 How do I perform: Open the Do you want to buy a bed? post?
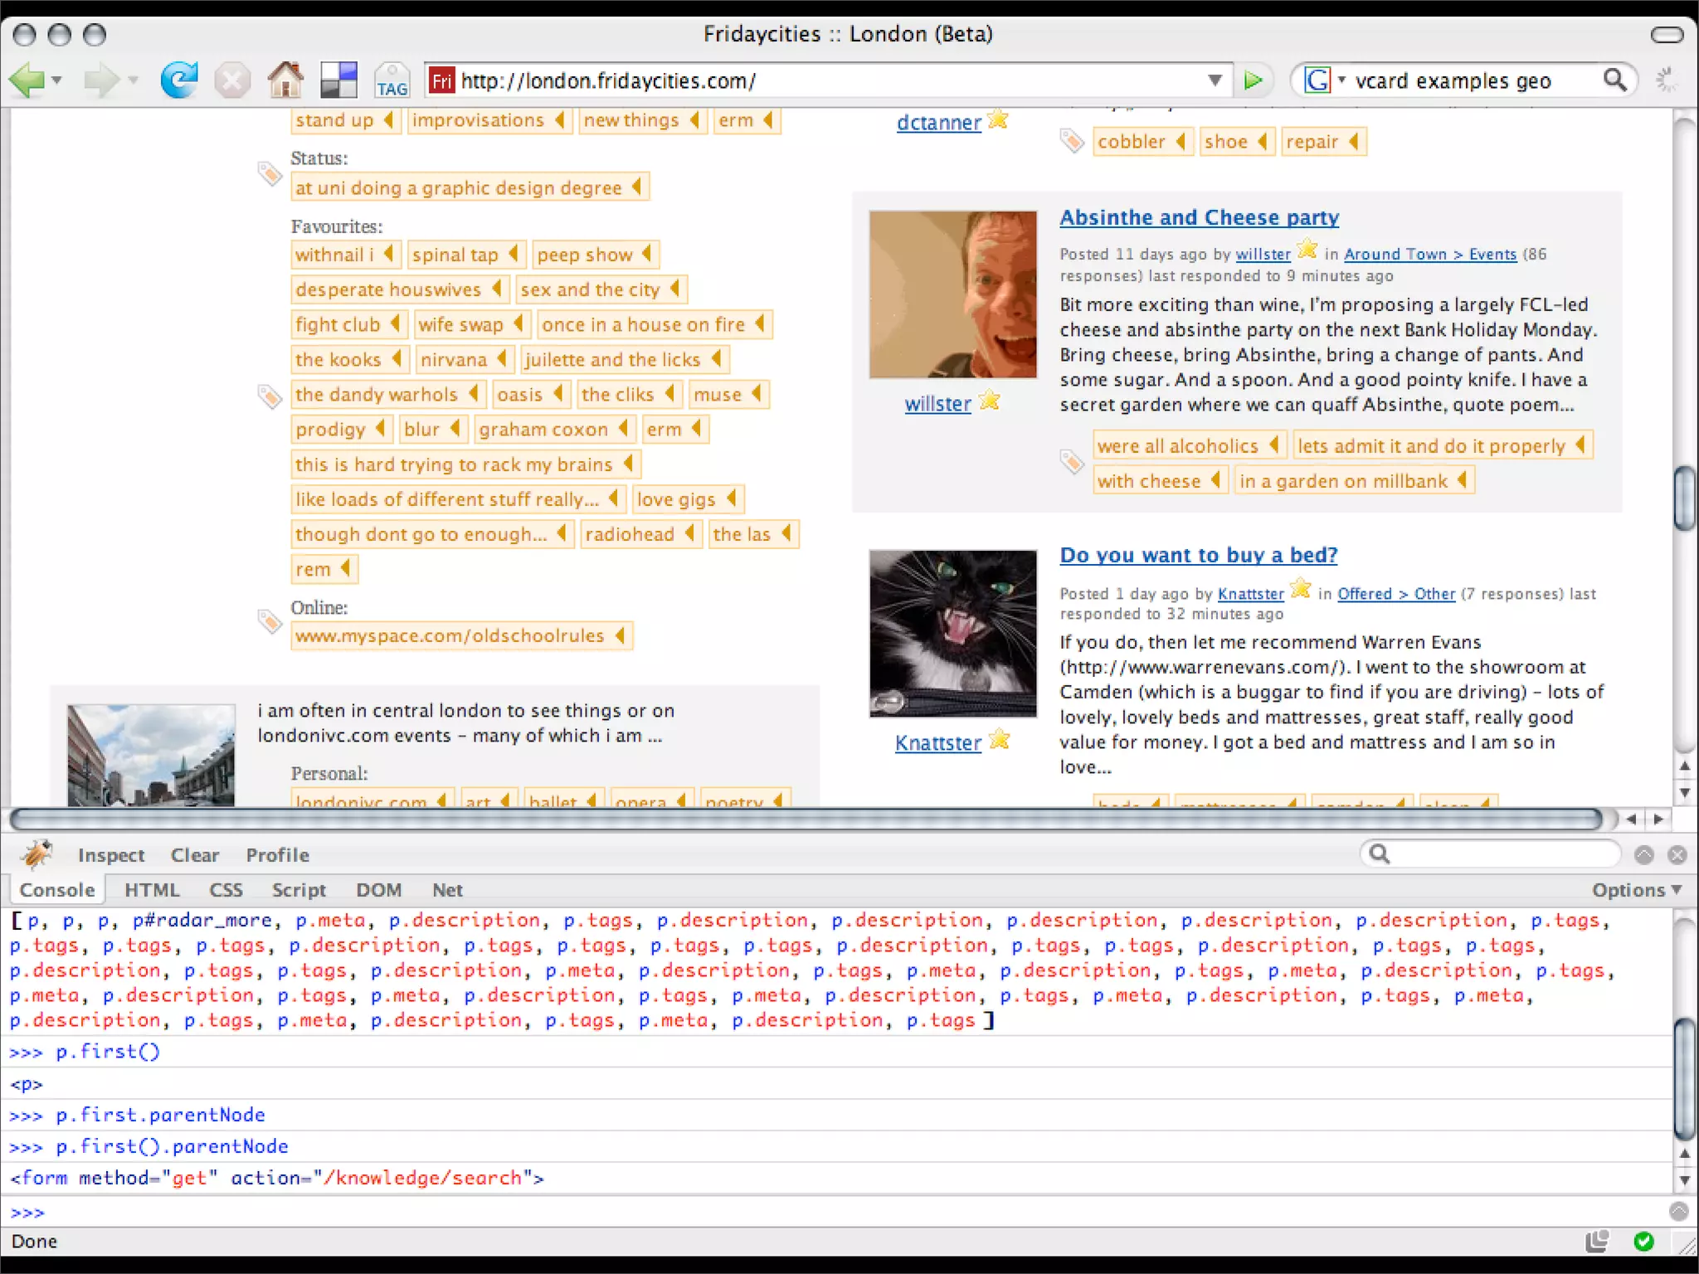point(1199,555)
